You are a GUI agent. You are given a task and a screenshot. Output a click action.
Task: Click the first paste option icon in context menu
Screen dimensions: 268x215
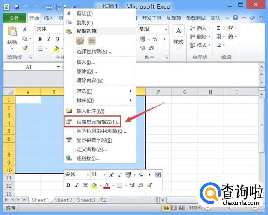[x=80, y=41]
